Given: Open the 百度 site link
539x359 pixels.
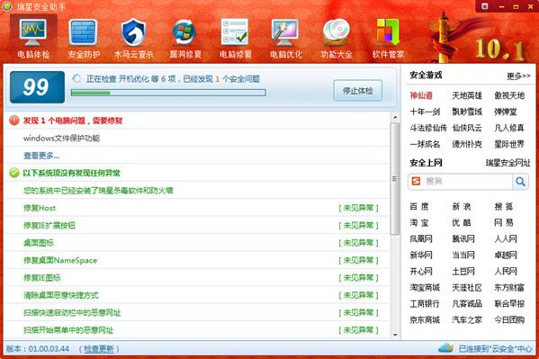Looking at the screenshot, I should [419, 206].
